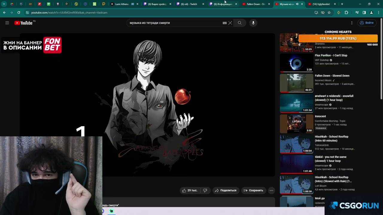Bookmark this page with the star icon
This screenshot has width=383, height=215.
pos(329,13)
